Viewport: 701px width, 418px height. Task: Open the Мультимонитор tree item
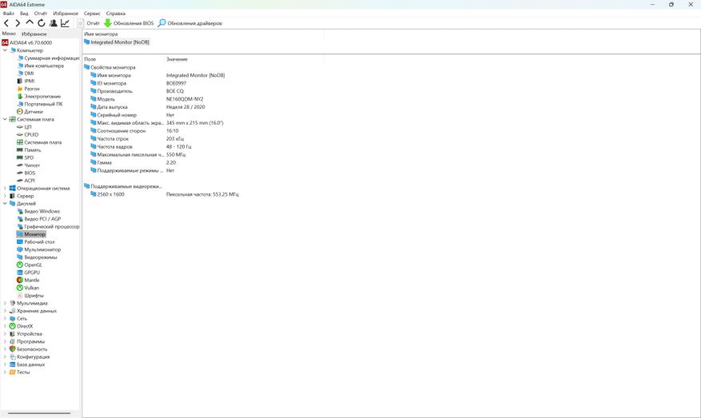(39, 249)
